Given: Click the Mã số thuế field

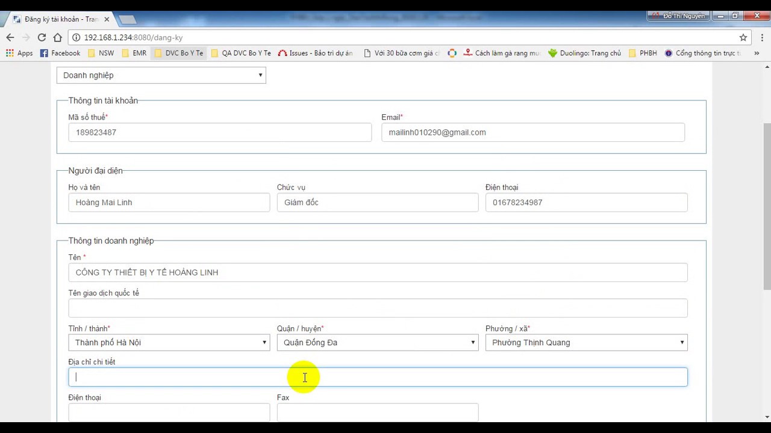Looking at the screenshot, I should pyautogui.click(x=220, y=132).
